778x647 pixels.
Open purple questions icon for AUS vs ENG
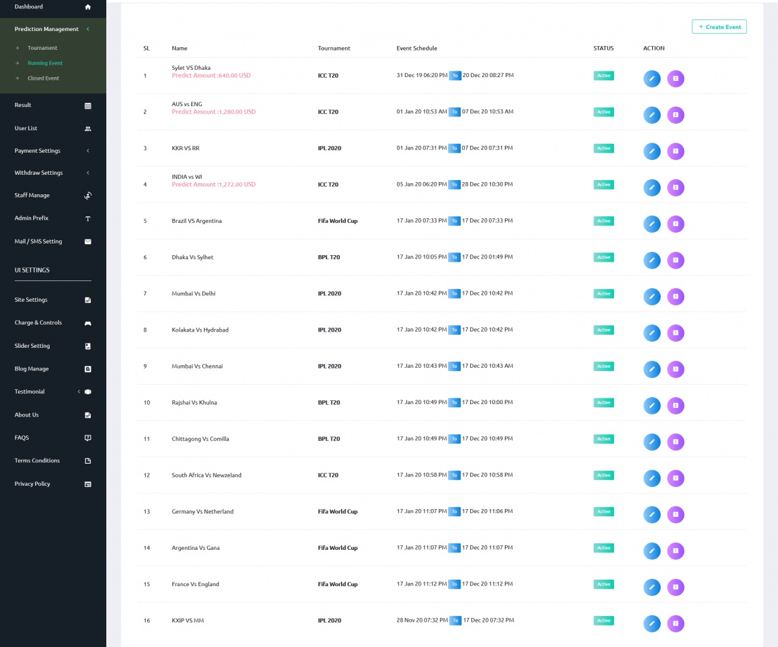point(676,115)
